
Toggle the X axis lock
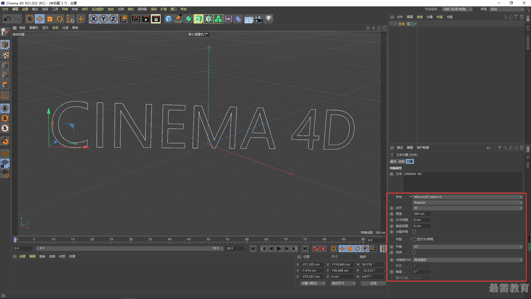point(93,19)
